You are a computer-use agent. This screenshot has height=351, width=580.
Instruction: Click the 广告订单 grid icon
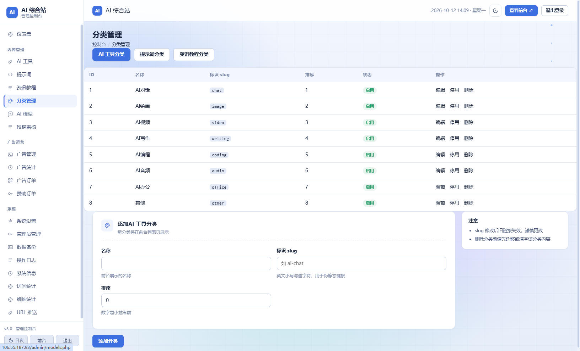point(10,181)
